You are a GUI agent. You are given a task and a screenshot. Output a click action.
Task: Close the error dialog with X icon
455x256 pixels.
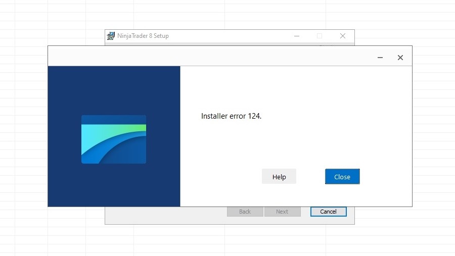[400, 58]
